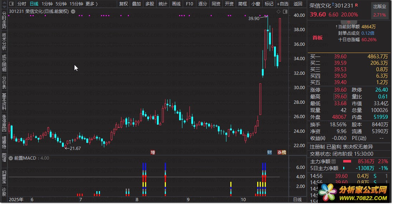Click the current price 39.60 header

pos(317,15)
